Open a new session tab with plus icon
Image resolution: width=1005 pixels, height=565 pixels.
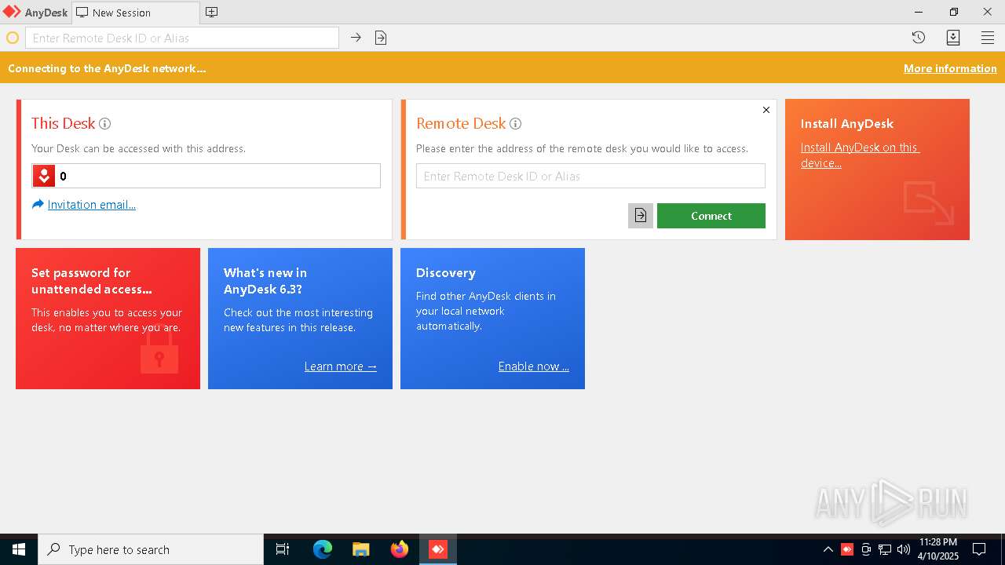[211, 12]
